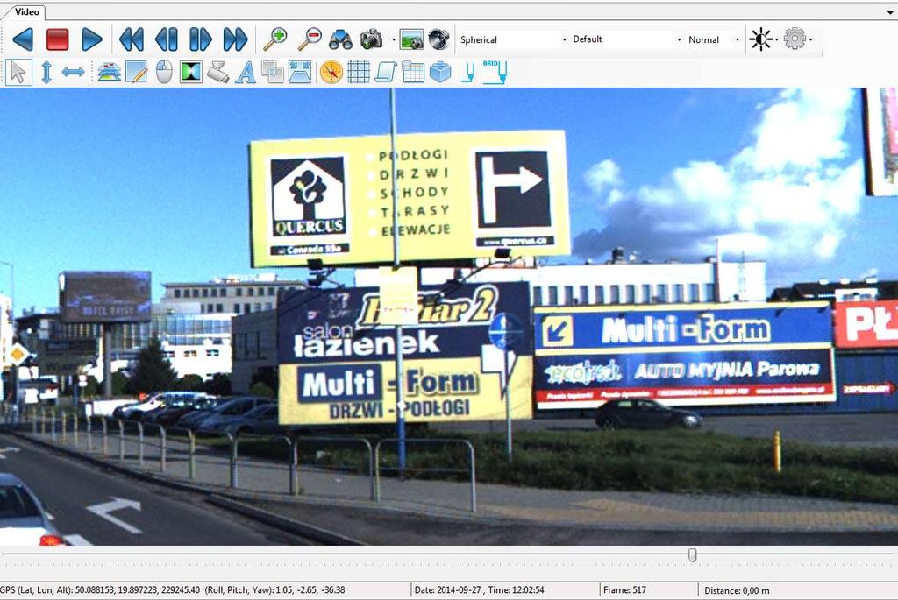
Task: Click the GRID measuring probe icon
Action: (x=495, y=73)
